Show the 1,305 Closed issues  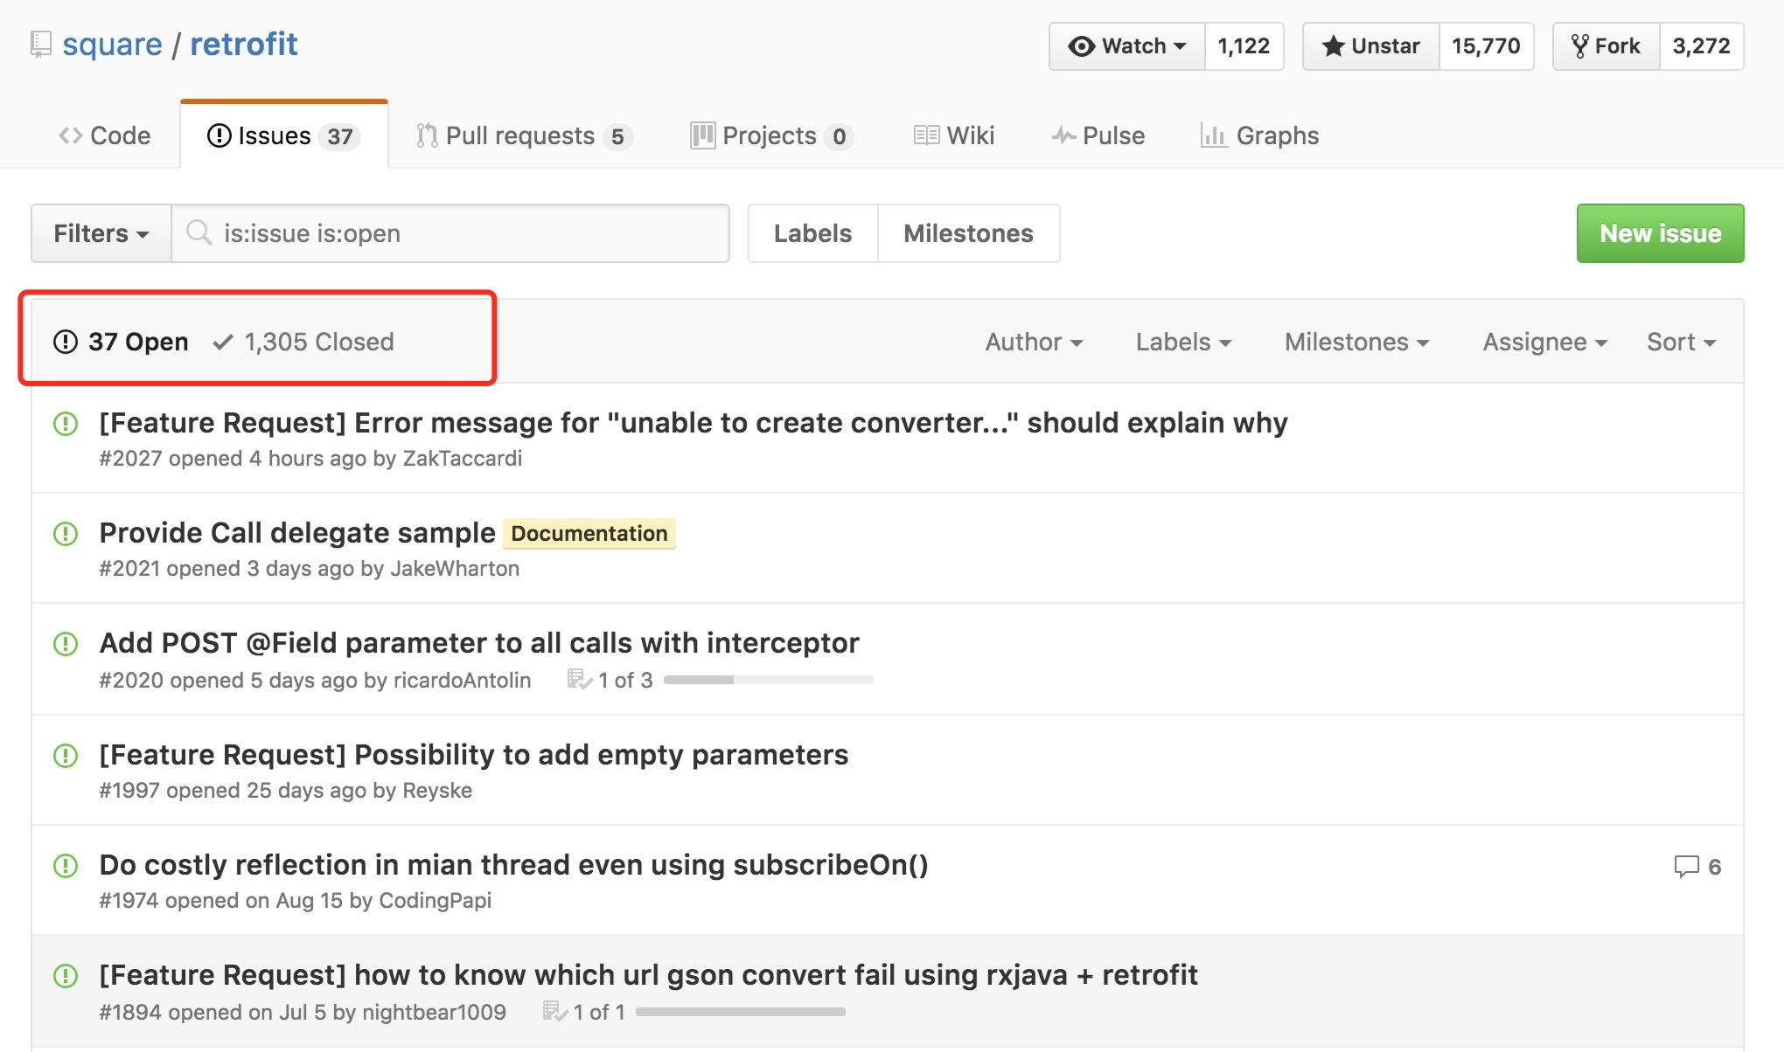303,342
